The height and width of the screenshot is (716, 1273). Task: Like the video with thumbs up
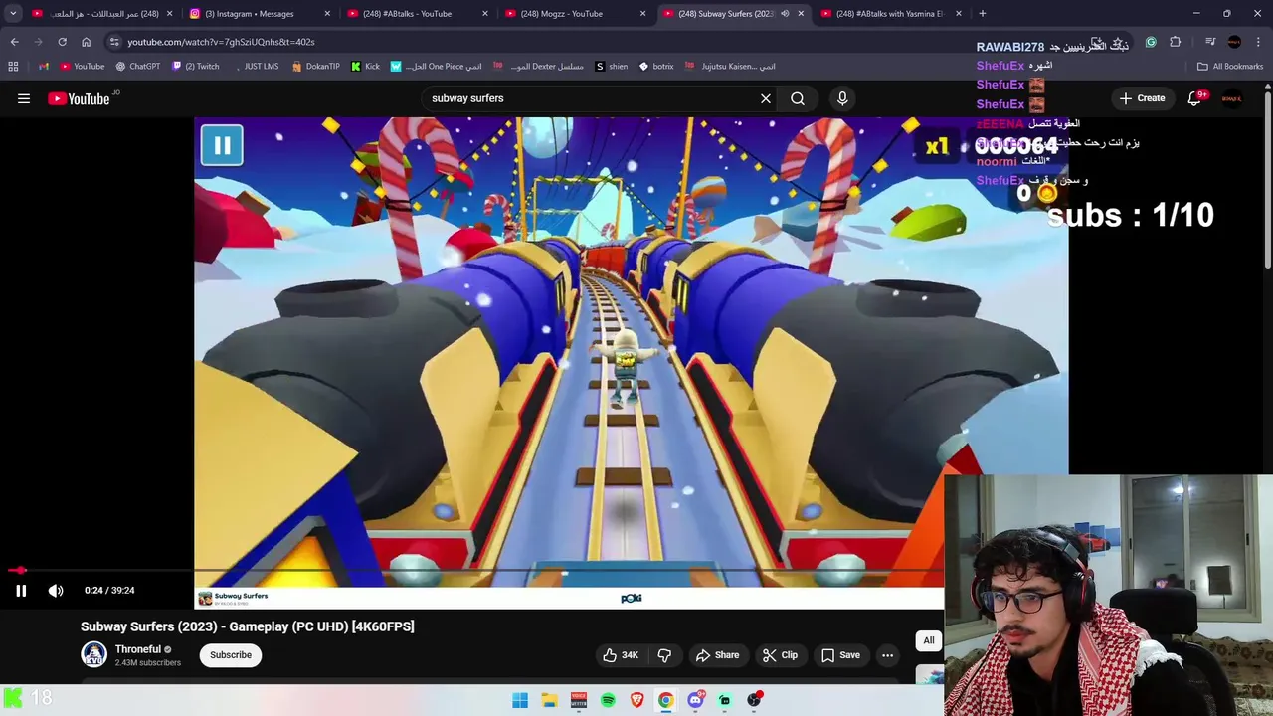coord(620,655)
